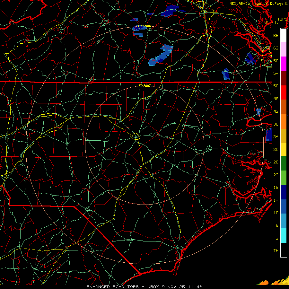Select the dark green legend swatch
The width and height of the screenshot is (289, 289).
pos(284,163)
